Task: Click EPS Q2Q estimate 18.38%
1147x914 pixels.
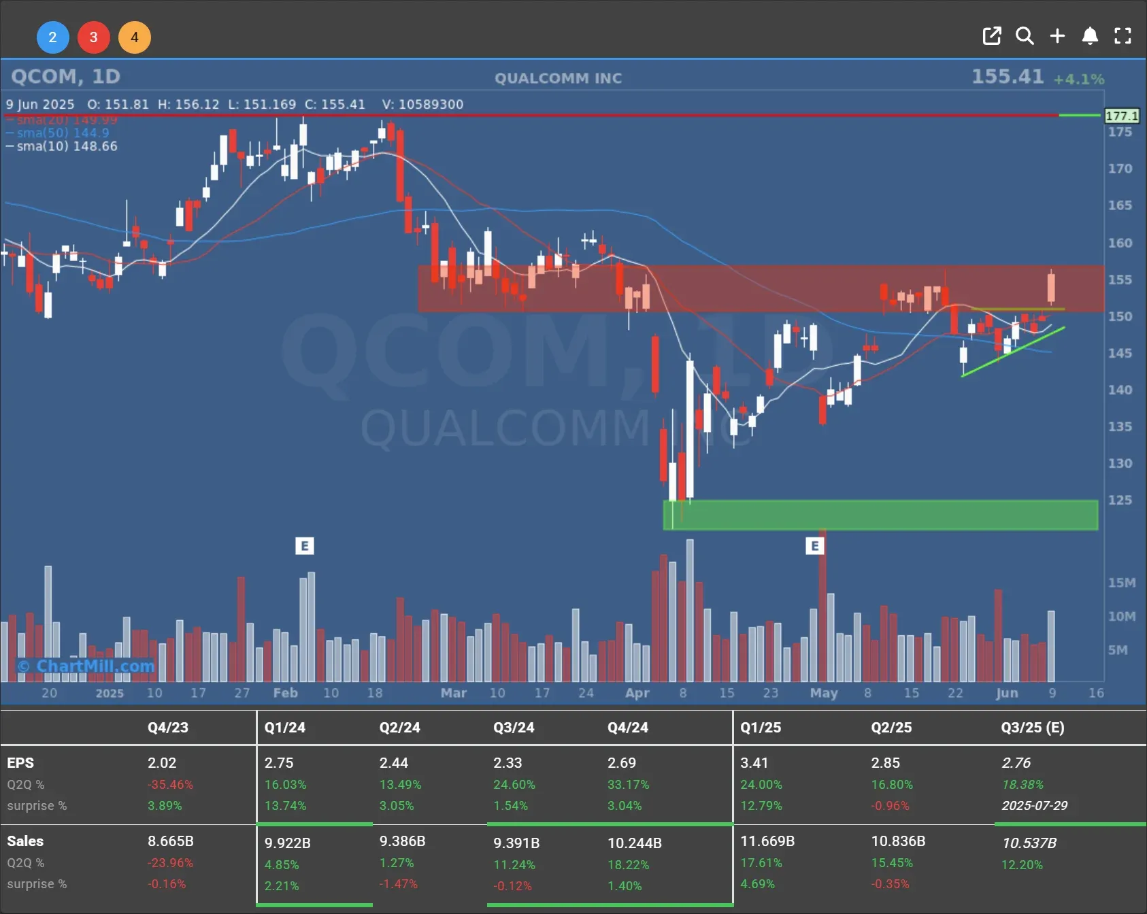Action: click(1023, 785)
